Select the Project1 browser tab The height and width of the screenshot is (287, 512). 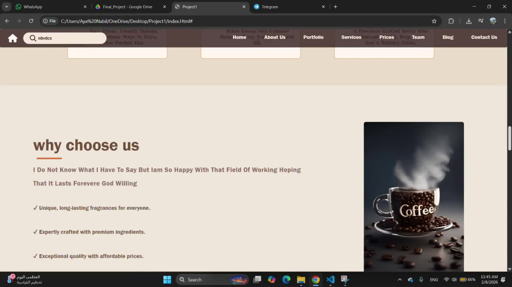pos(210,7)
